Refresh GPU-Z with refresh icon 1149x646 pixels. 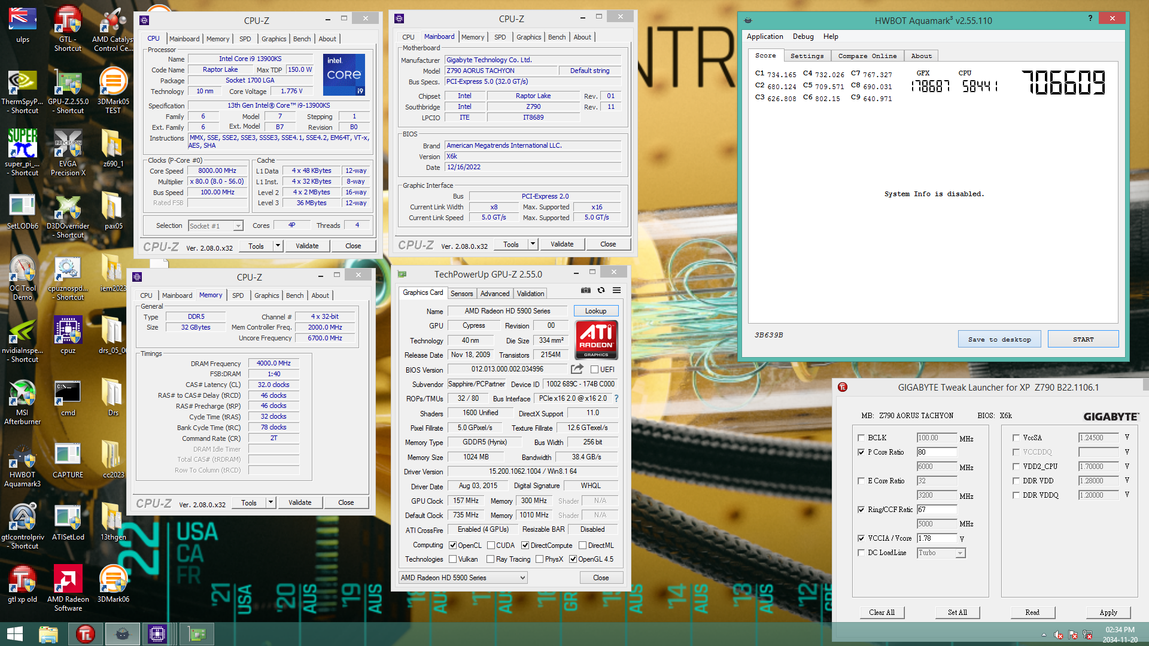(x=601, y=290)
